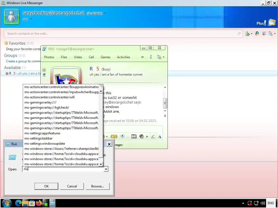Image resolution: width=278 pixels, height=208 pixels.
Task: Click the nudge icon in chat toolbar
Action: point(114,136)
